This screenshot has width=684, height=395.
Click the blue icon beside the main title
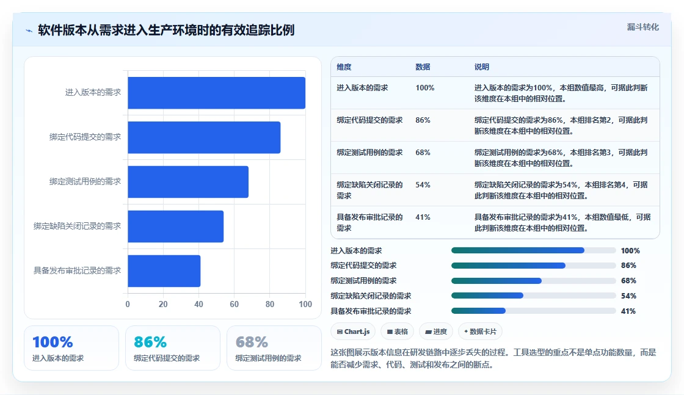point(29,31)
